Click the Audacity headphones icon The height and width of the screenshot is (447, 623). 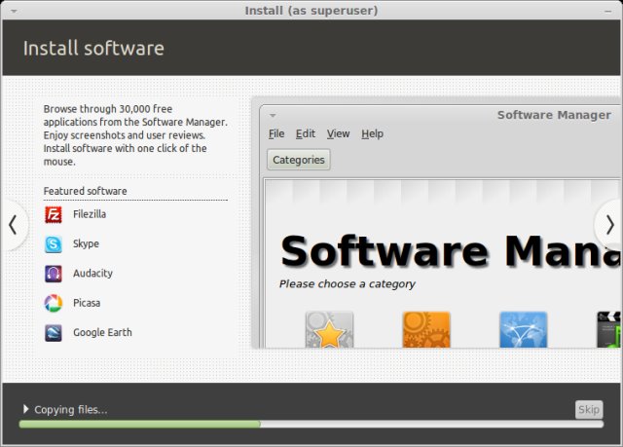(x=54, y=274)
